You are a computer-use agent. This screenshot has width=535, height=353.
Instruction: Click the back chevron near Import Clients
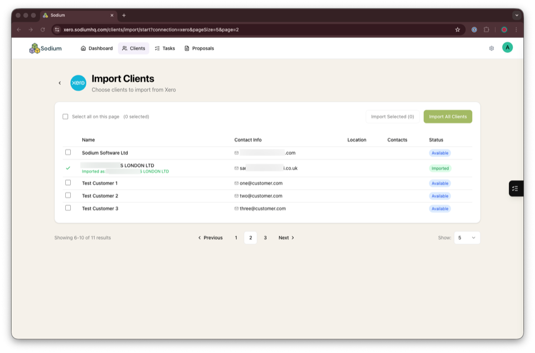tap(60, 83)
